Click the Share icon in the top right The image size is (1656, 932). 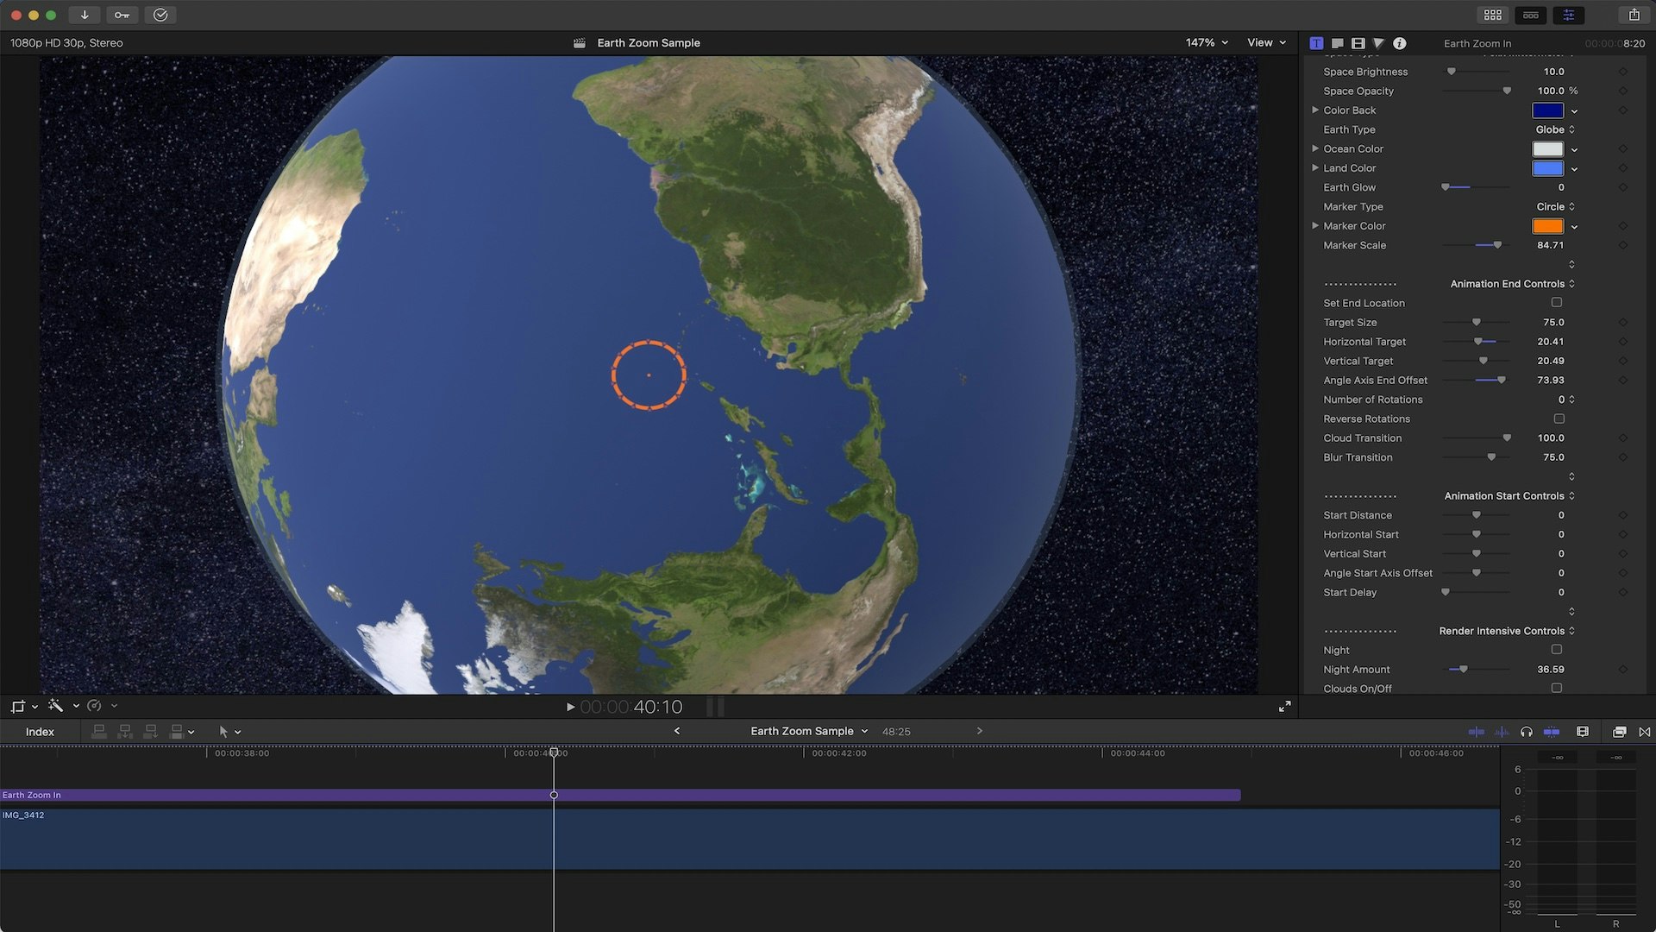tap(1634, 15)
